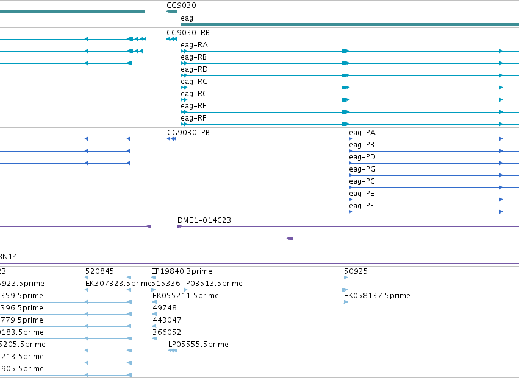The image size is (519, 378).
Task: Select the eag-PC protein label
Action: (x=362, y=182)
